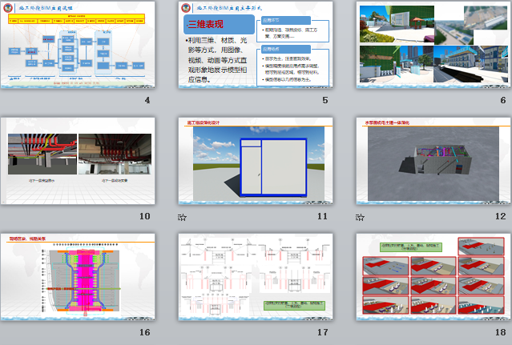Select slide 16 magenta site plan thumbnail

(78, 277)
